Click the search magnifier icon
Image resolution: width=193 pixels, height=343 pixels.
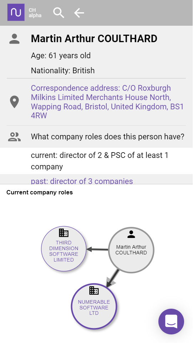tap(59, 13)
